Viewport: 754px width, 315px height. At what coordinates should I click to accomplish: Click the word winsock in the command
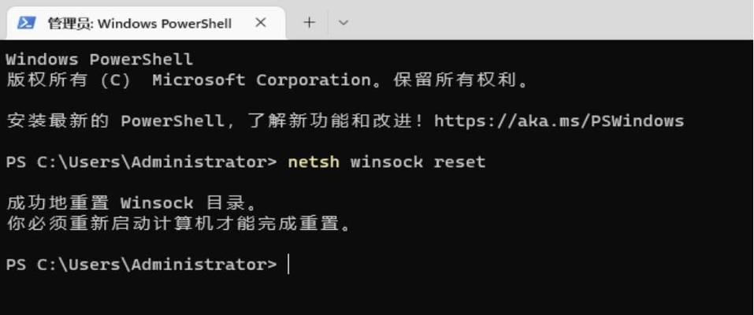point(387,162)
